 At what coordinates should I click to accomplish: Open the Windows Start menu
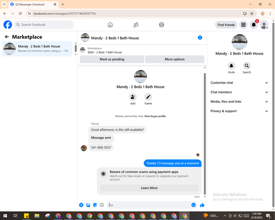point(5,216)
